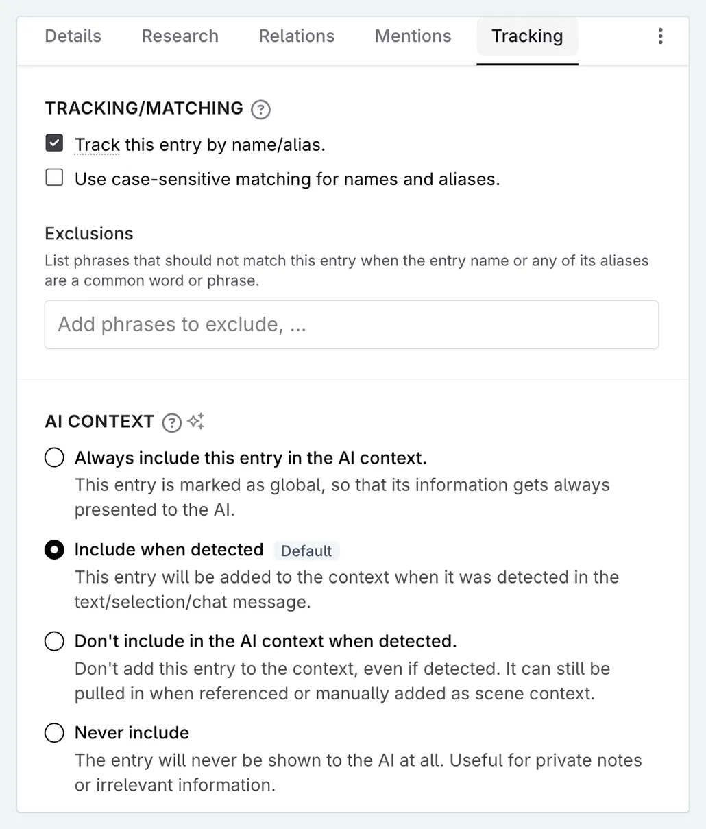The height and width of the screenshot is (829, 706).
Task: Click the underlined Track link
Action: pyautogui.click(x=97, y=145)
